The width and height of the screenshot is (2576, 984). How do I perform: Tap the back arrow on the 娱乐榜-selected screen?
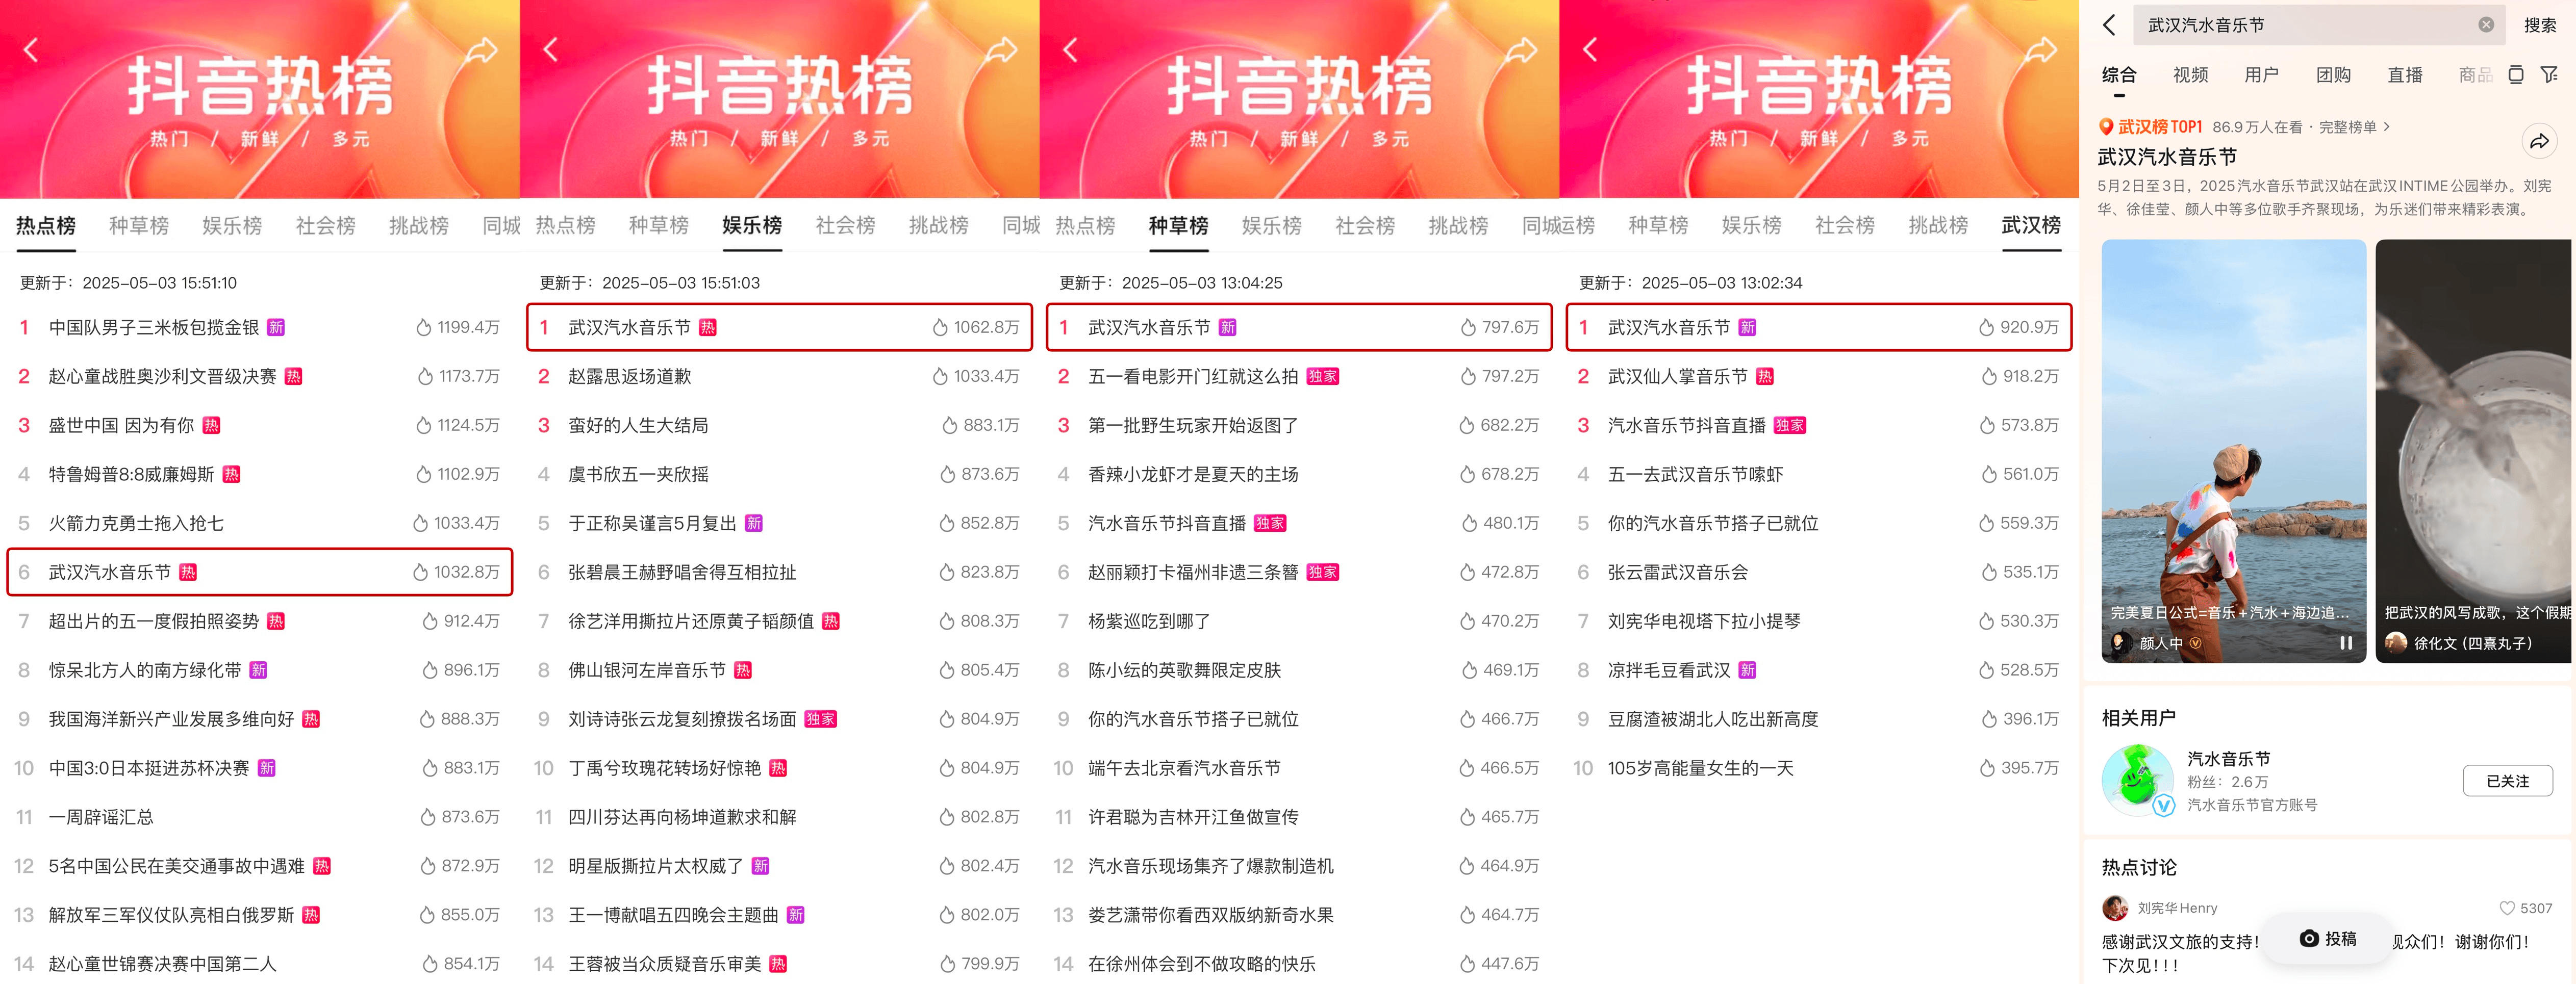pyautogui.click(x=551, y=50)
